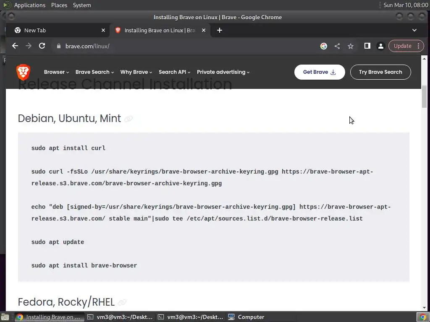The height and width of the screenshot is (322, 430).
Task: Bookmark this page with the star
Action: (351, 46)
